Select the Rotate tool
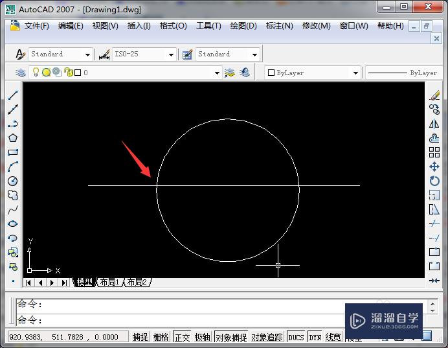Viewport: 448px width, 348px height. pos(434,181)
